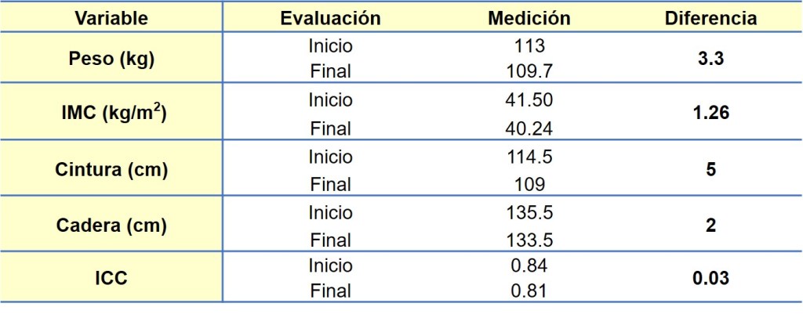Click the 40.24 final IMC value
The width and height of the screenshot is (803, 314).
[529, 128]
